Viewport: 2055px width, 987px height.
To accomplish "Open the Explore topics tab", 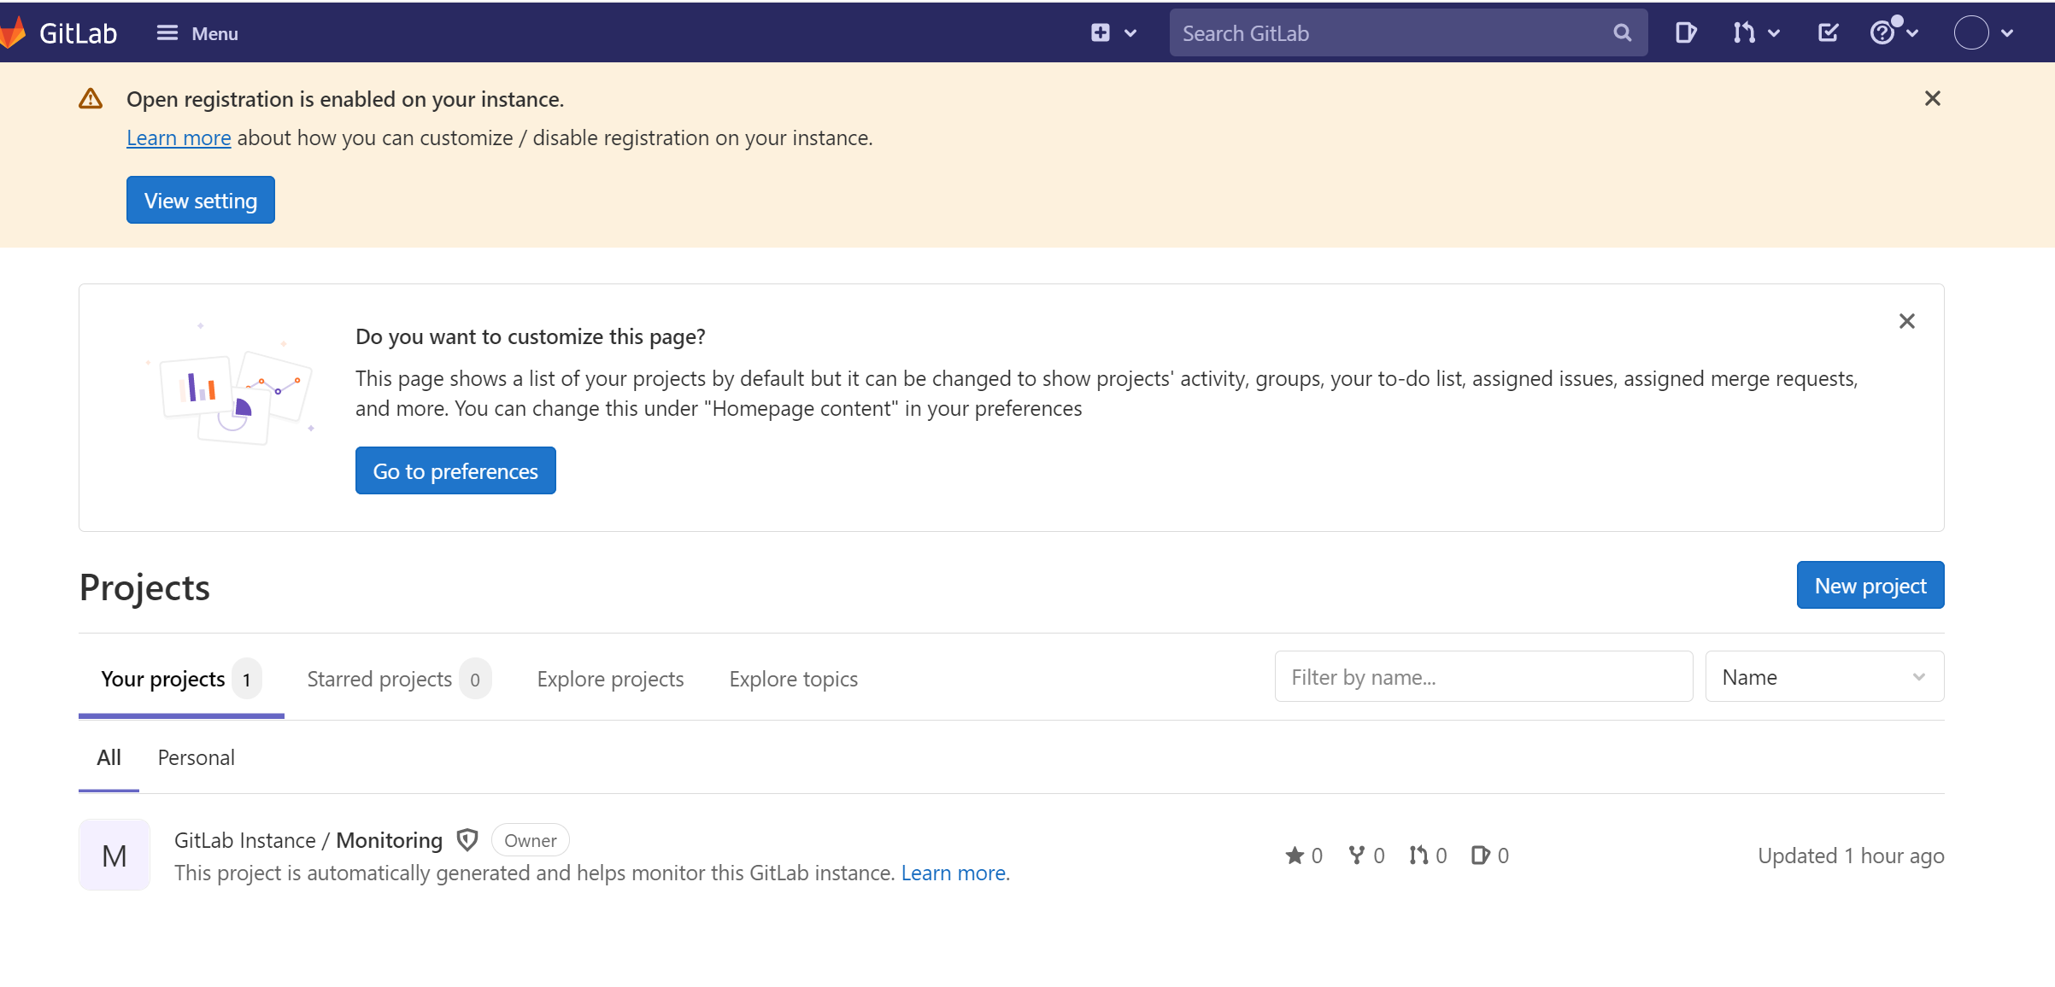I will [793, 679].
